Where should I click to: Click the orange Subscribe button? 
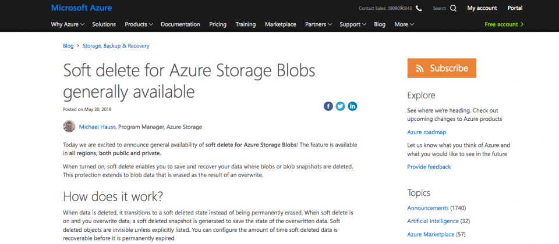[441, 68]
